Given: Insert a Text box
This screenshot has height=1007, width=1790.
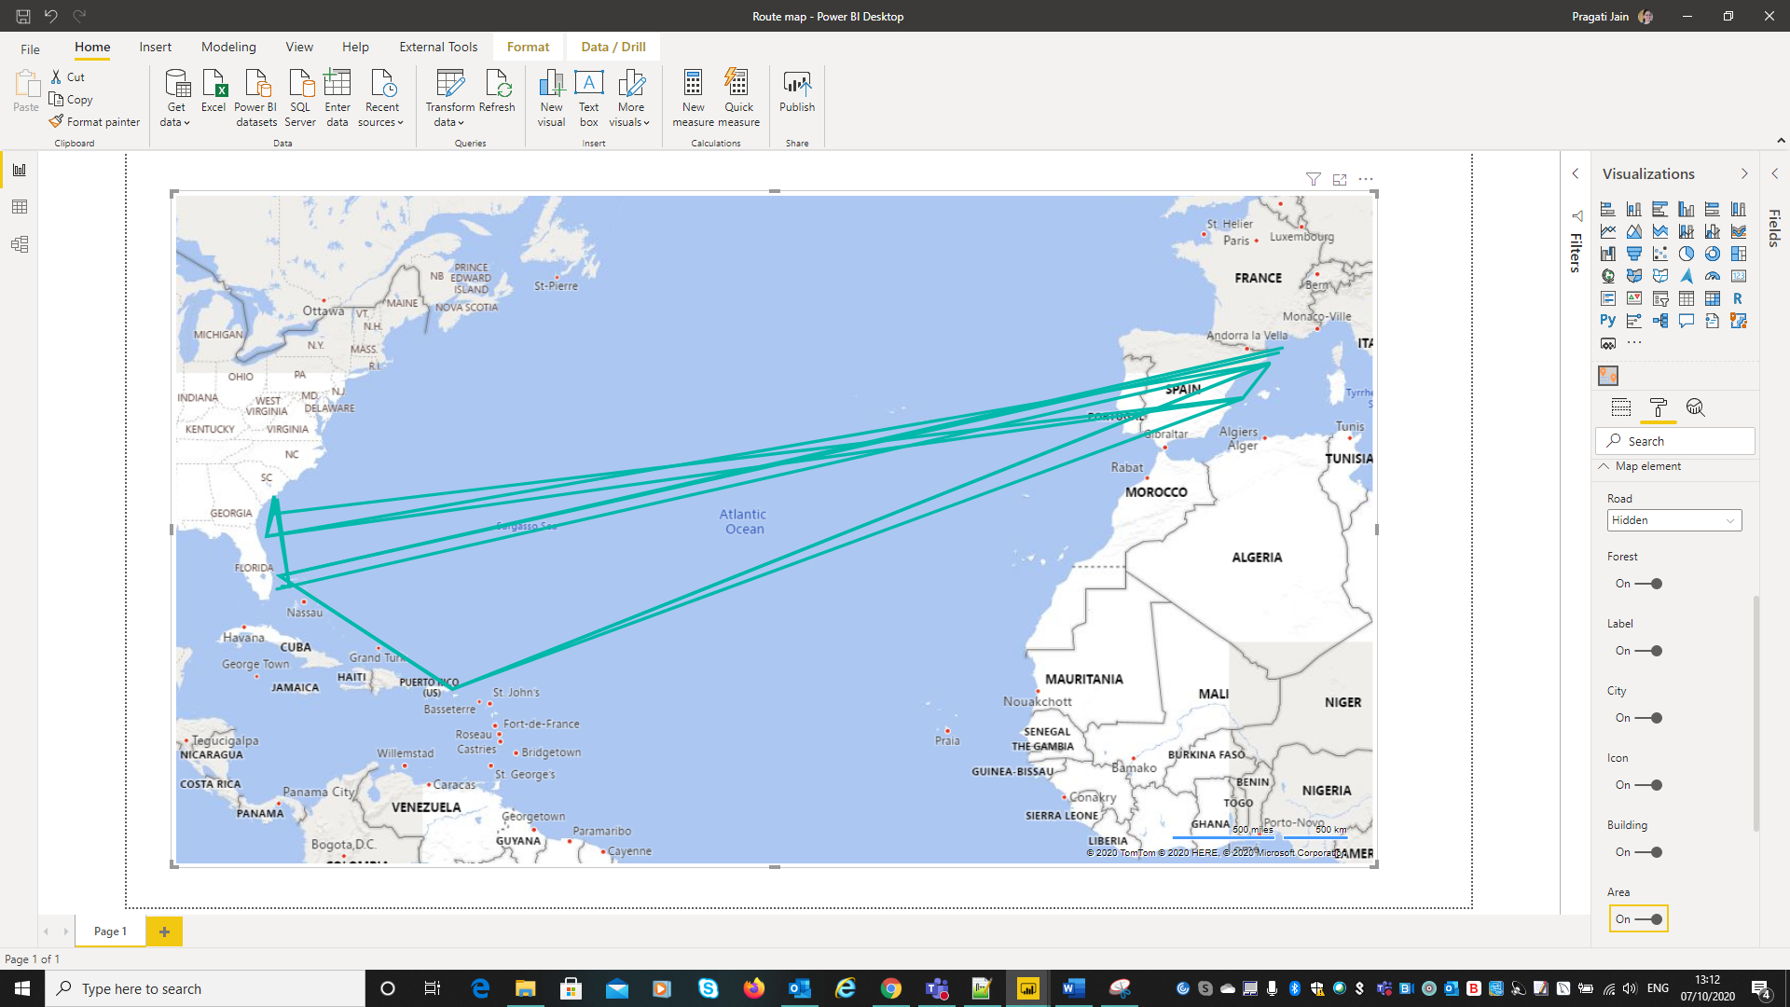Looking at the screenshot, I should click(588, 98).
